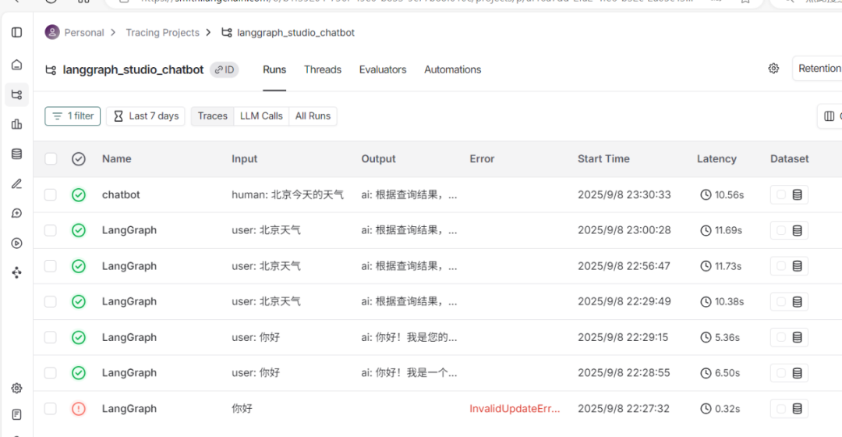Image resolution: width=842 pixels, height=437 pixels.
Task: Select the All Runs view
Action: pyautogui.click(x=313, y=116)
